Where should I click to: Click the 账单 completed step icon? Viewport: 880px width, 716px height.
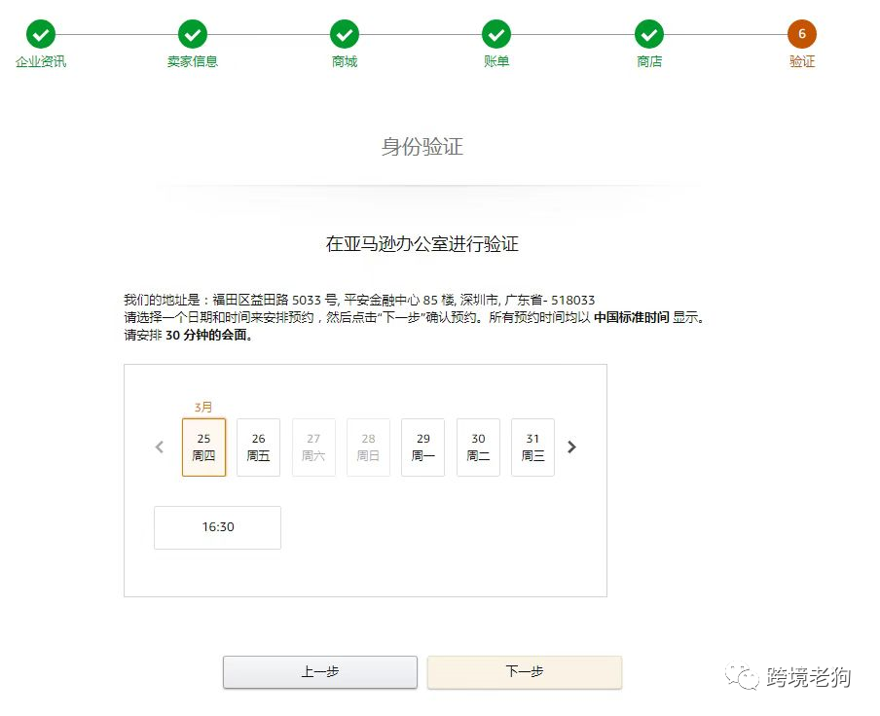[x=496, y=33]
